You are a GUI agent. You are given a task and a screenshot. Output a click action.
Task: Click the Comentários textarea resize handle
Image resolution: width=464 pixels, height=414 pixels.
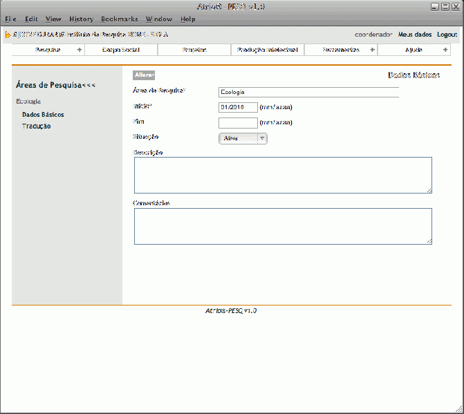point(429,241)
